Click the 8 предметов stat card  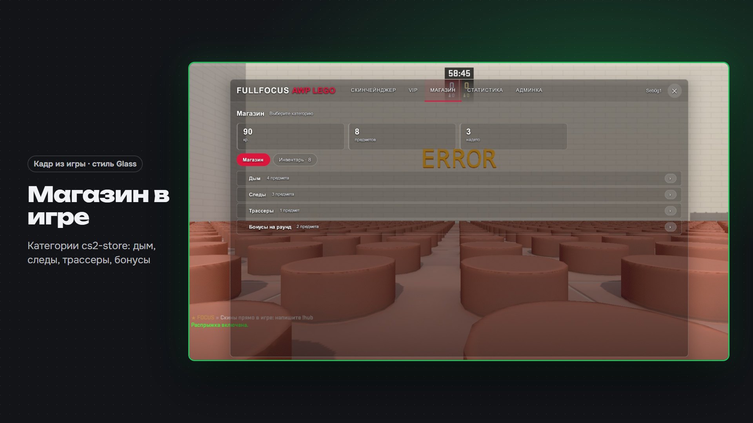[402, 136]
